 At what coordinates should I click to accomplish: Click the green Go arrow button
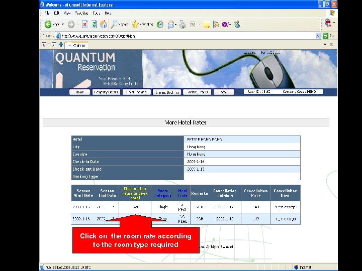325,36
